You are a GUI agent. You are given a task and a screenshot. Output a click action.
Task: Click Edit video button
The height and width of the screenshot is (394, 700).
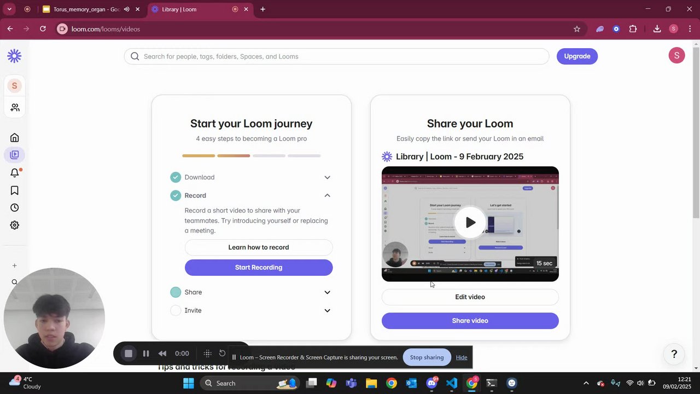470,297
